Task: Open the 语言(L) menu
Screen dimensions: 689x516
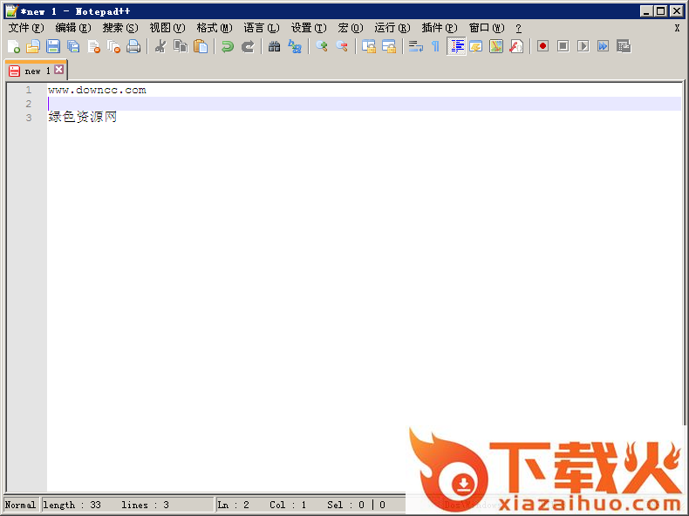Action: point(262,28)
